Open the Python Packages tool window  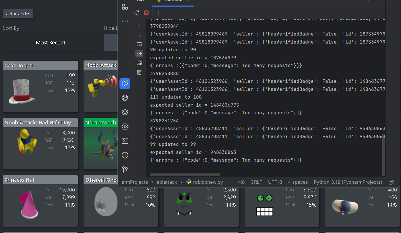125,98
